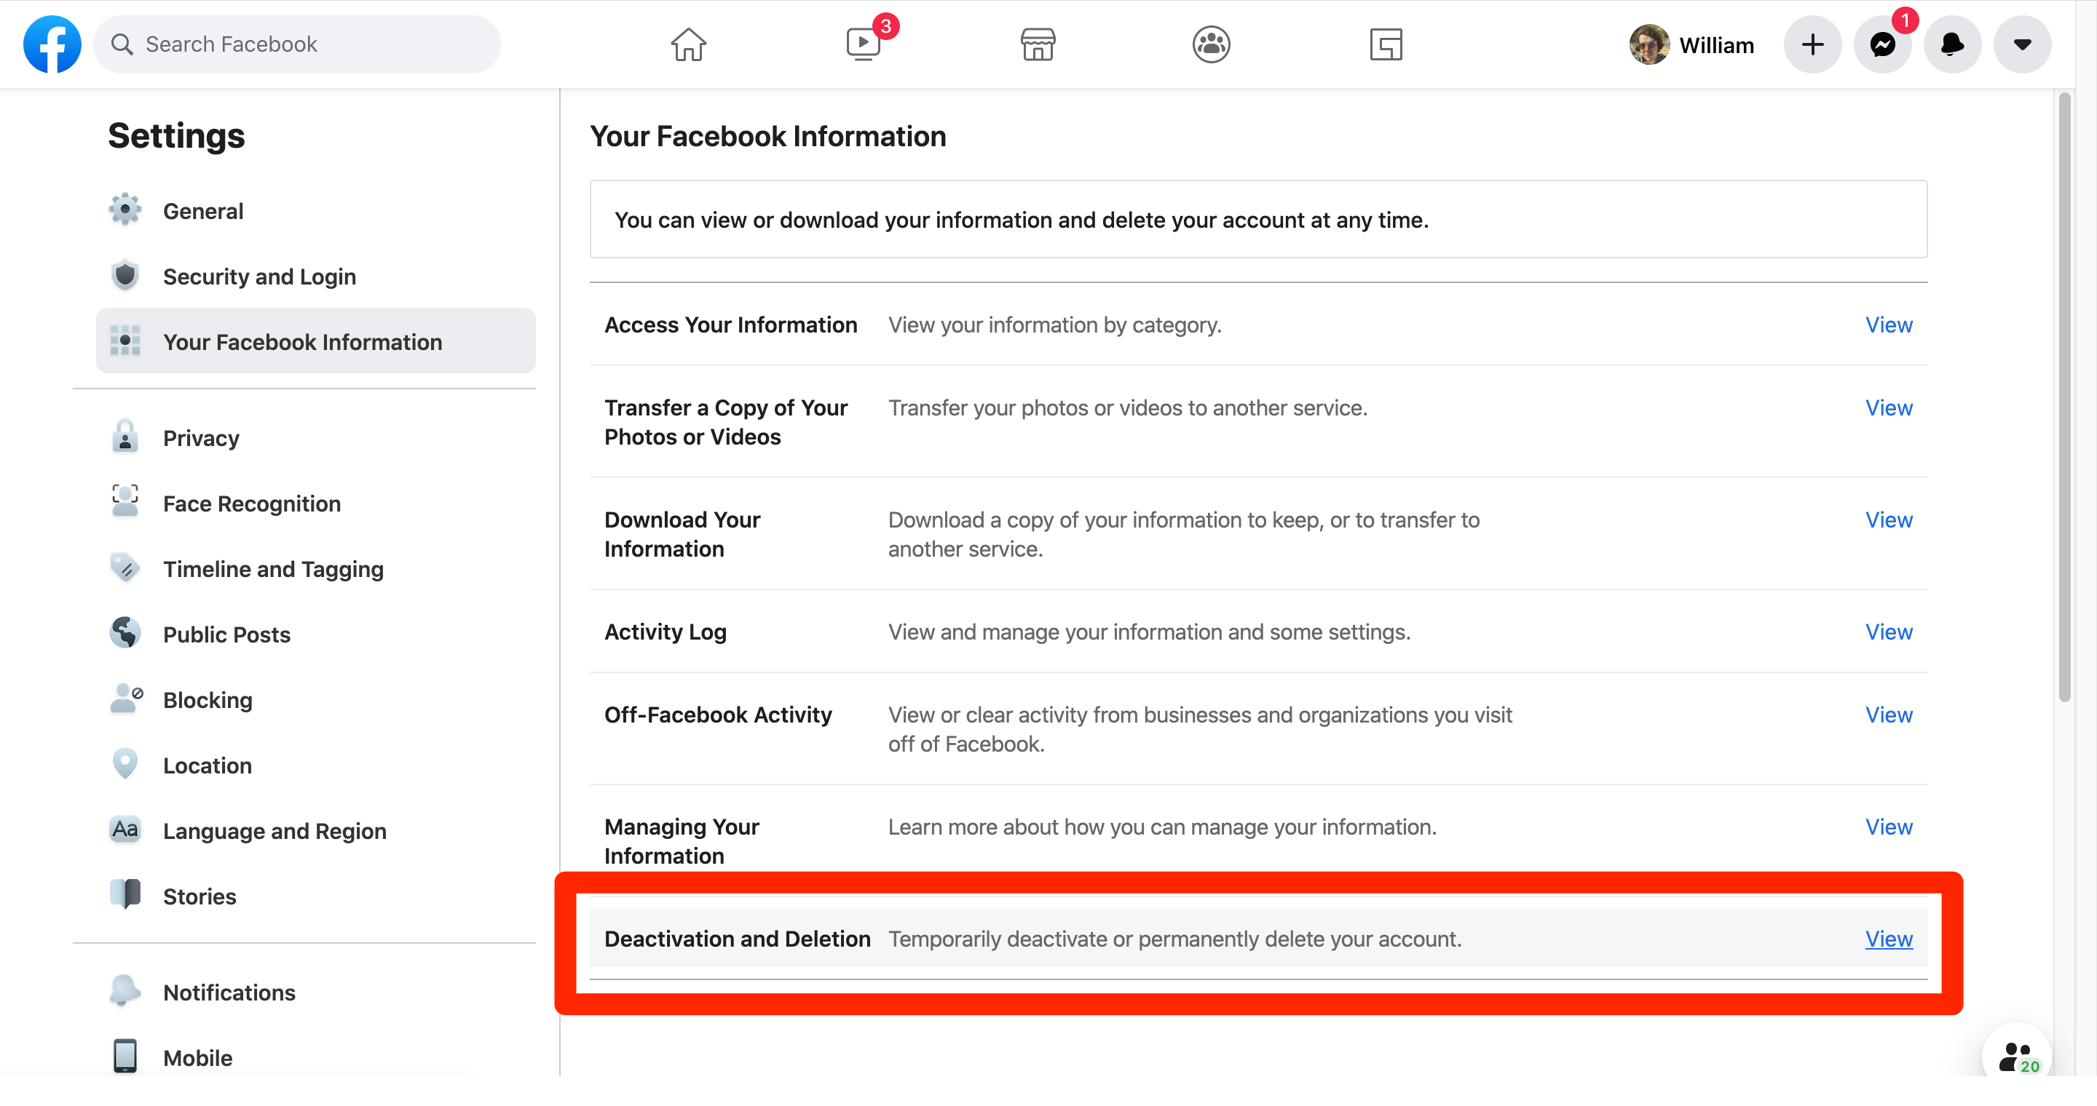Click the gaming/pages icon
Viewport: 2097px width, 1106px height.
click(x=1386, y=43)
